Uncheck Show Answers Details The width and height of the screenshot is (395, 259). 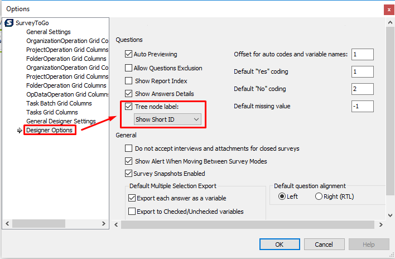128,93
